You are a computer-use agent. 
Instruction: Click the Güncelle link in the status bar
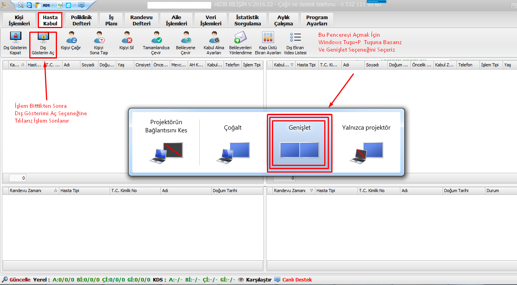tap(20, 280)
